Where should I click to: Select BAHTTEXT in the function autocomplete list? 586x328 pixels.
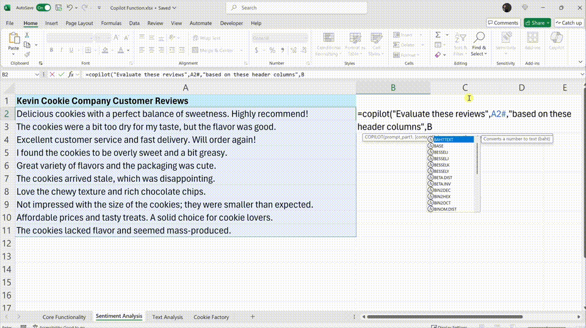coord(450,139)
